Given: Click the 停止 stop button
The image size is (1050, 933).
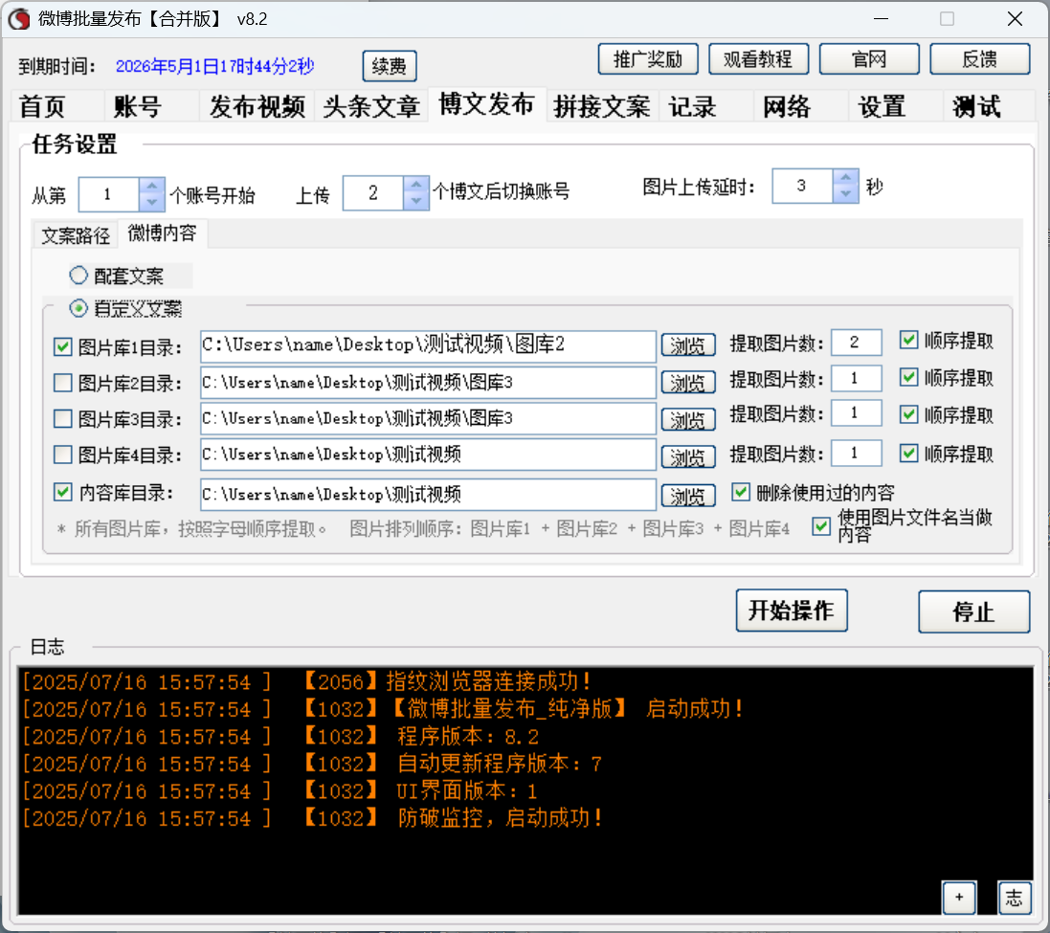Looking at the screenshot, I should 973,611.
